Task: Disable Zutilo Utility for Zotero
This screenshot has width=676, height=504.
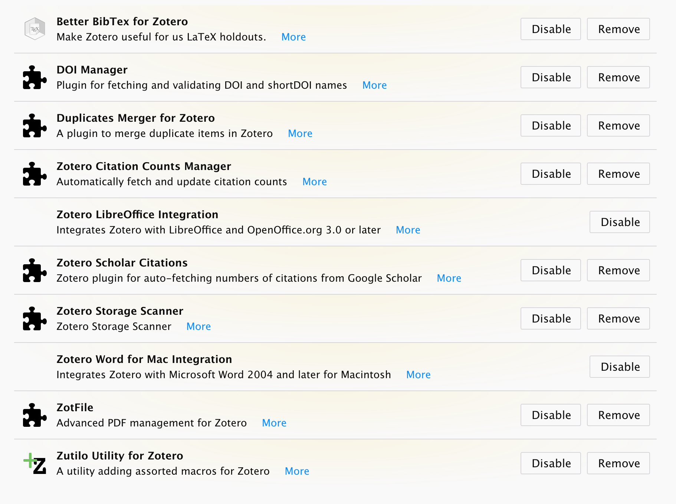Action: [551, 463]
